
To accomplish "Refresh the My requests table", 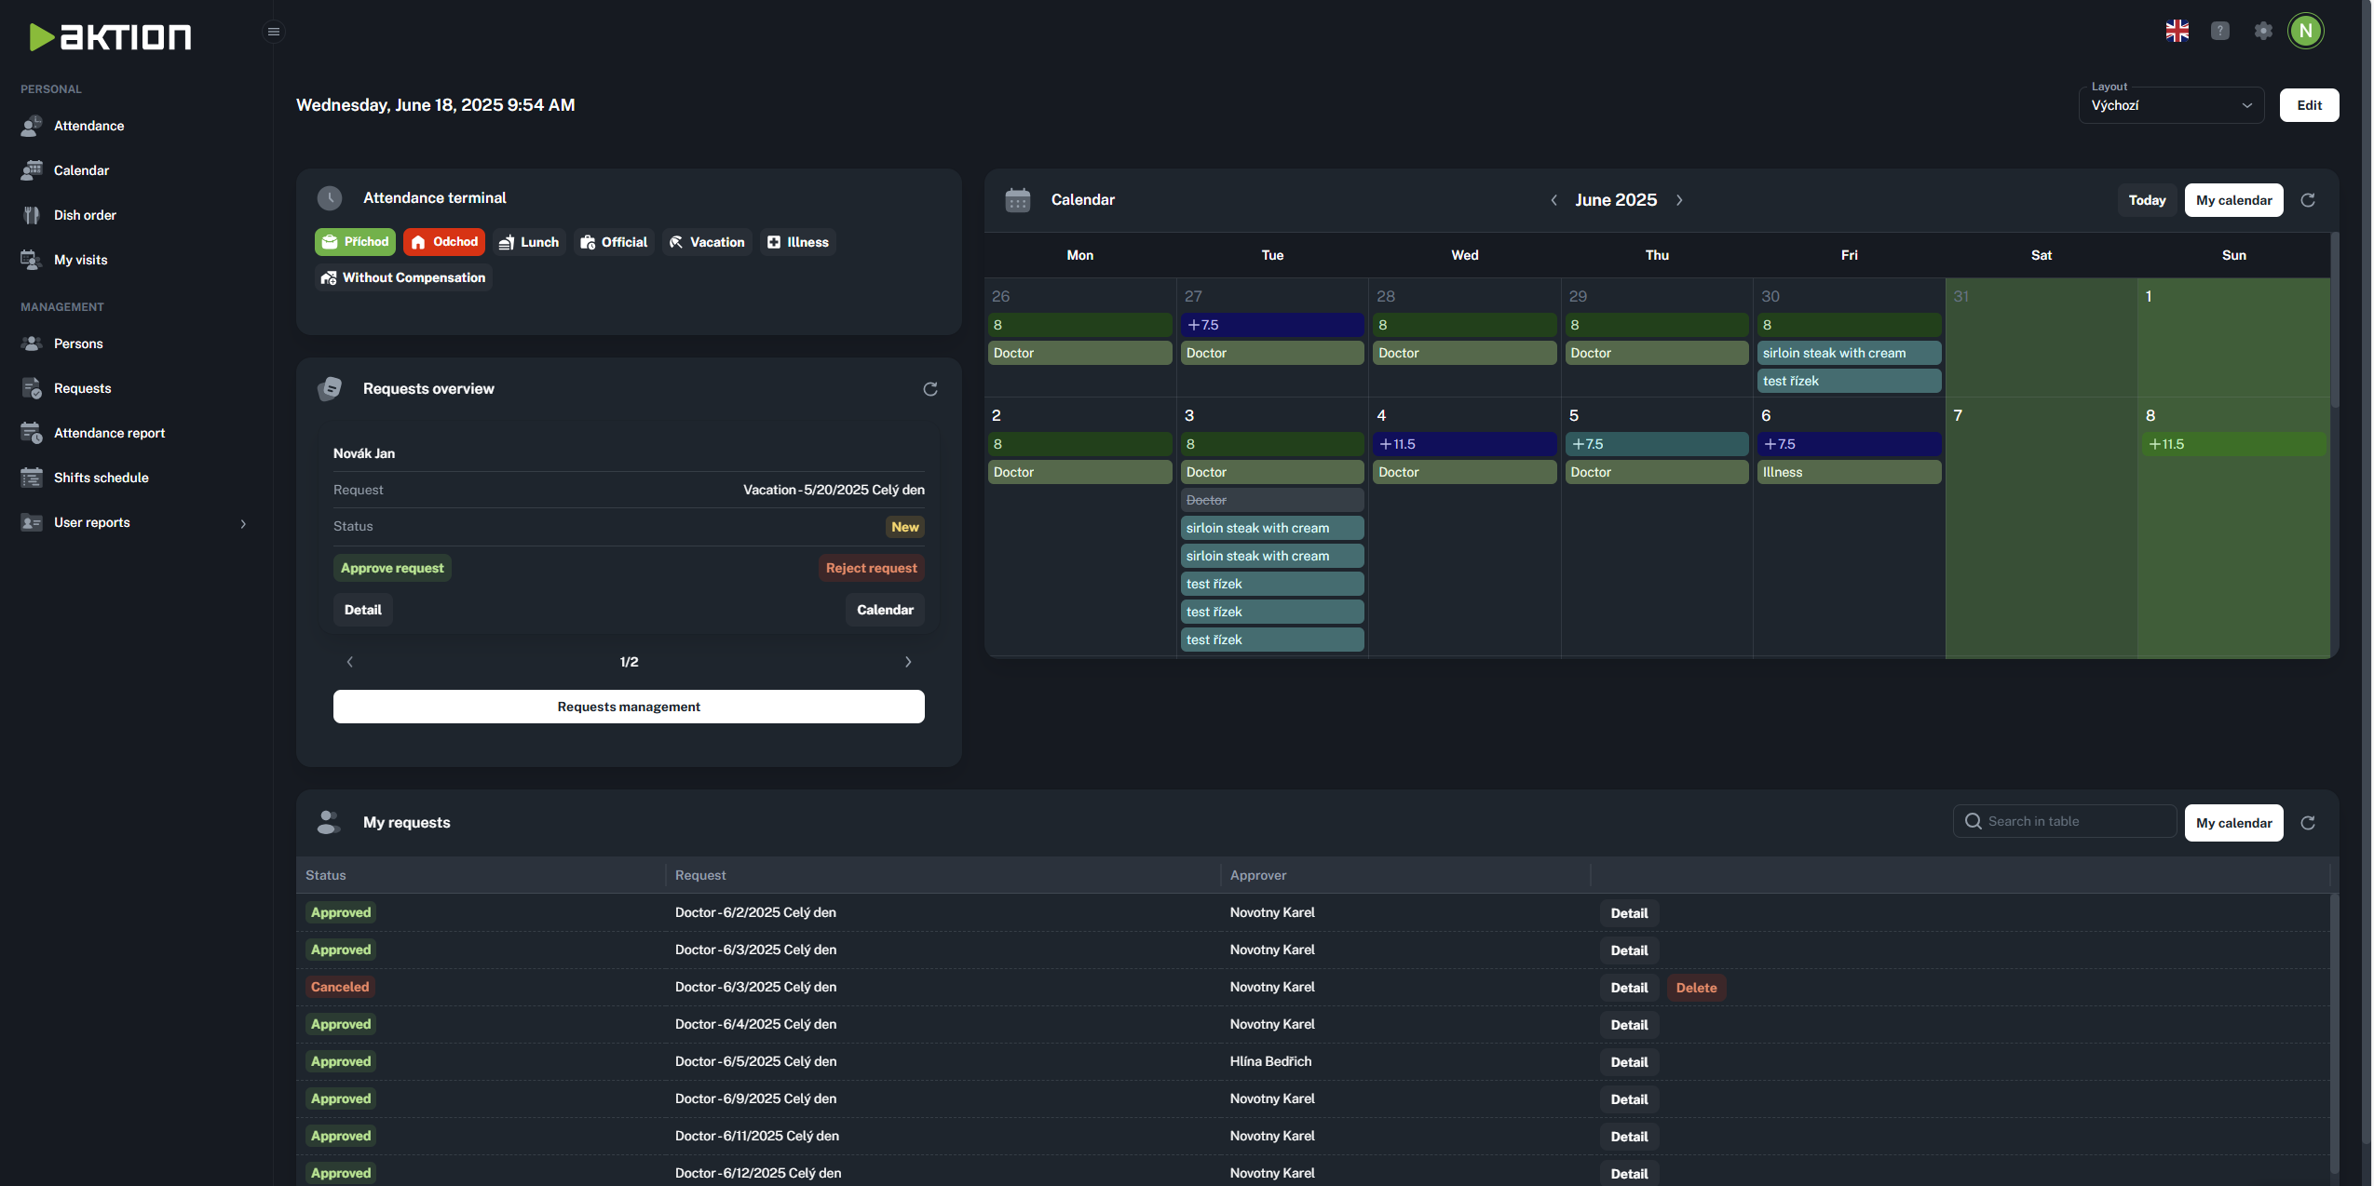I will pyautogui.click(x=2308, y=823).
